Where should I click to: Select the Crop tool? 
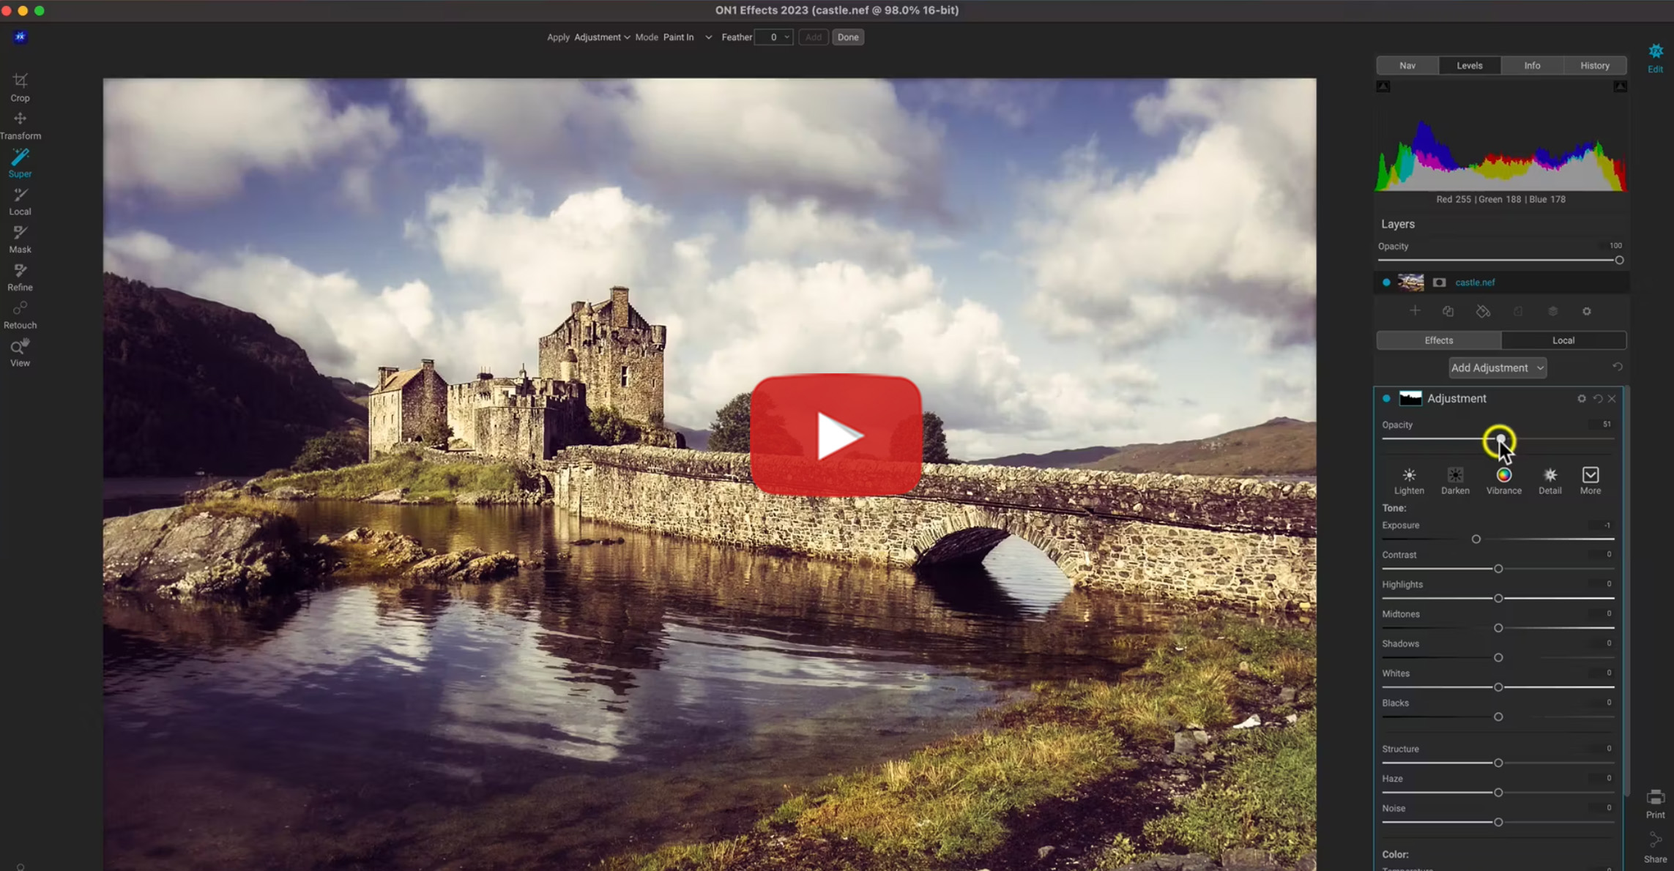click(x=20, y=87)
